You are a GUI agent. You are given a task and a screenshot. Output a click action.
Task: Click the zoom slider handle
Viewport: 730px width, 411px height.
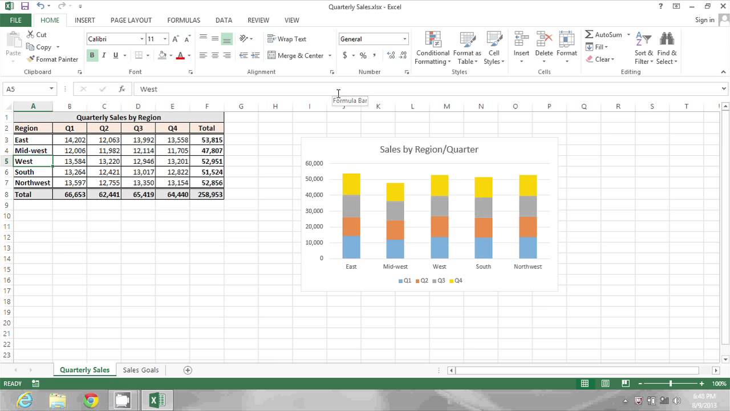[x=671, y=384]
